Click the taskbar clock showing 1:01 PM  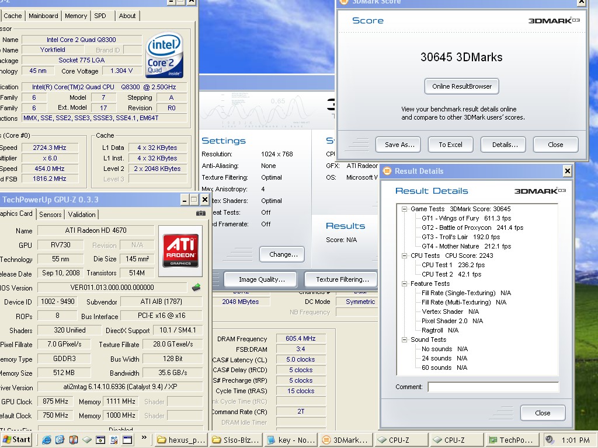575,440
